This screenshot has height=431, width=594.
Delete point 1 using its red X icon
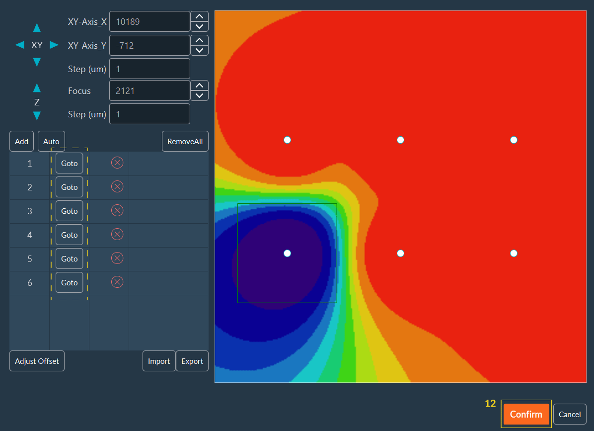[117, 163]
